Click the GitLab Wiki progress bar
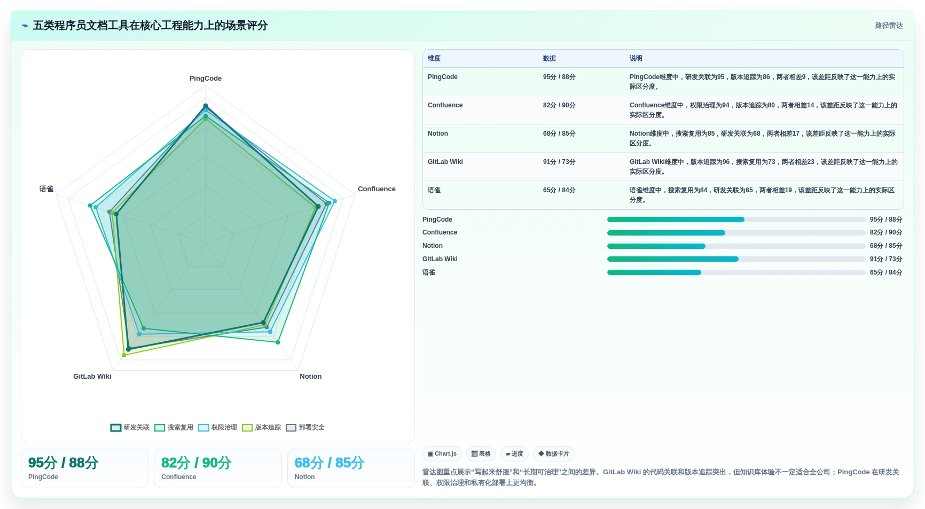Viewport: 925px width, 509px height. (x=736, y=259)
